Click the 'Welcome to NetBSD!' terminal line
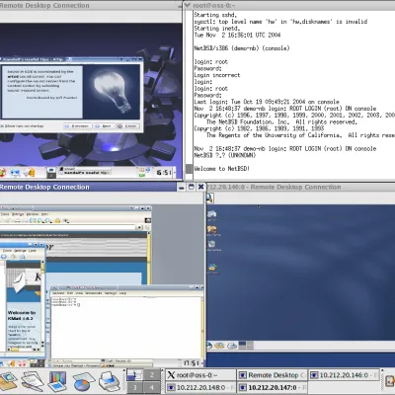Screen dimensions: 395x395 [x=222, y=169]
